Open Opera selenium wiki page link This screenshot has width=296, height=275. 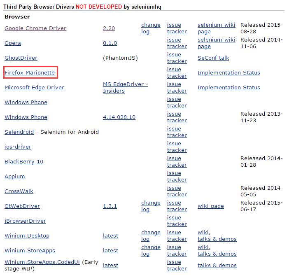(x=216, y=43)
